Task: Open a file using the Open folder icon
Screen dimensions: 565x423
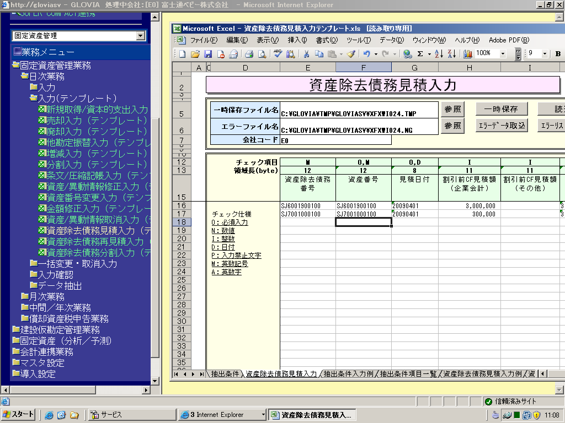Action: click(x=195, y=54)
